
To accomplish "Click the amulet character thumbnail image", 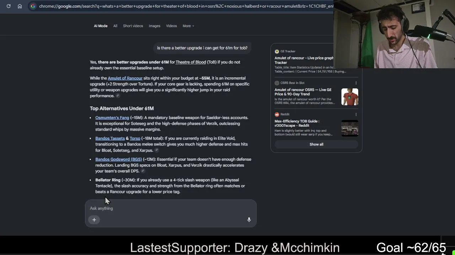I will pos(350,97).
